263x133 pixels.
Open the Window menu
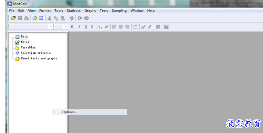coord(137,10)
